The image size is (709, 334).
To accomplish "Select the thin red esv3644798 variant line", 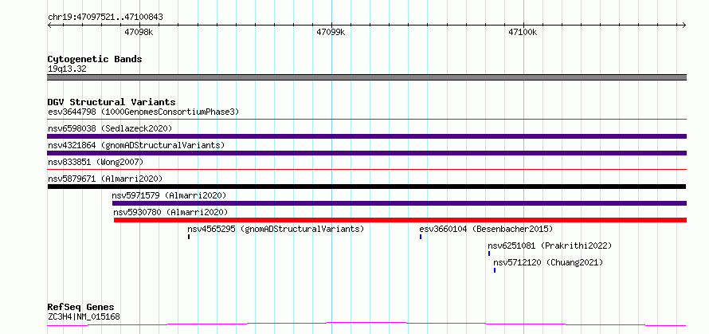I will pyautogui.click(x=367, y=120).
